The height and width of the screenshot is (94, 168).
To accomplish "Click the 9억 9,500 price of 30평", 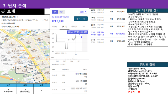I will point(121,26).
